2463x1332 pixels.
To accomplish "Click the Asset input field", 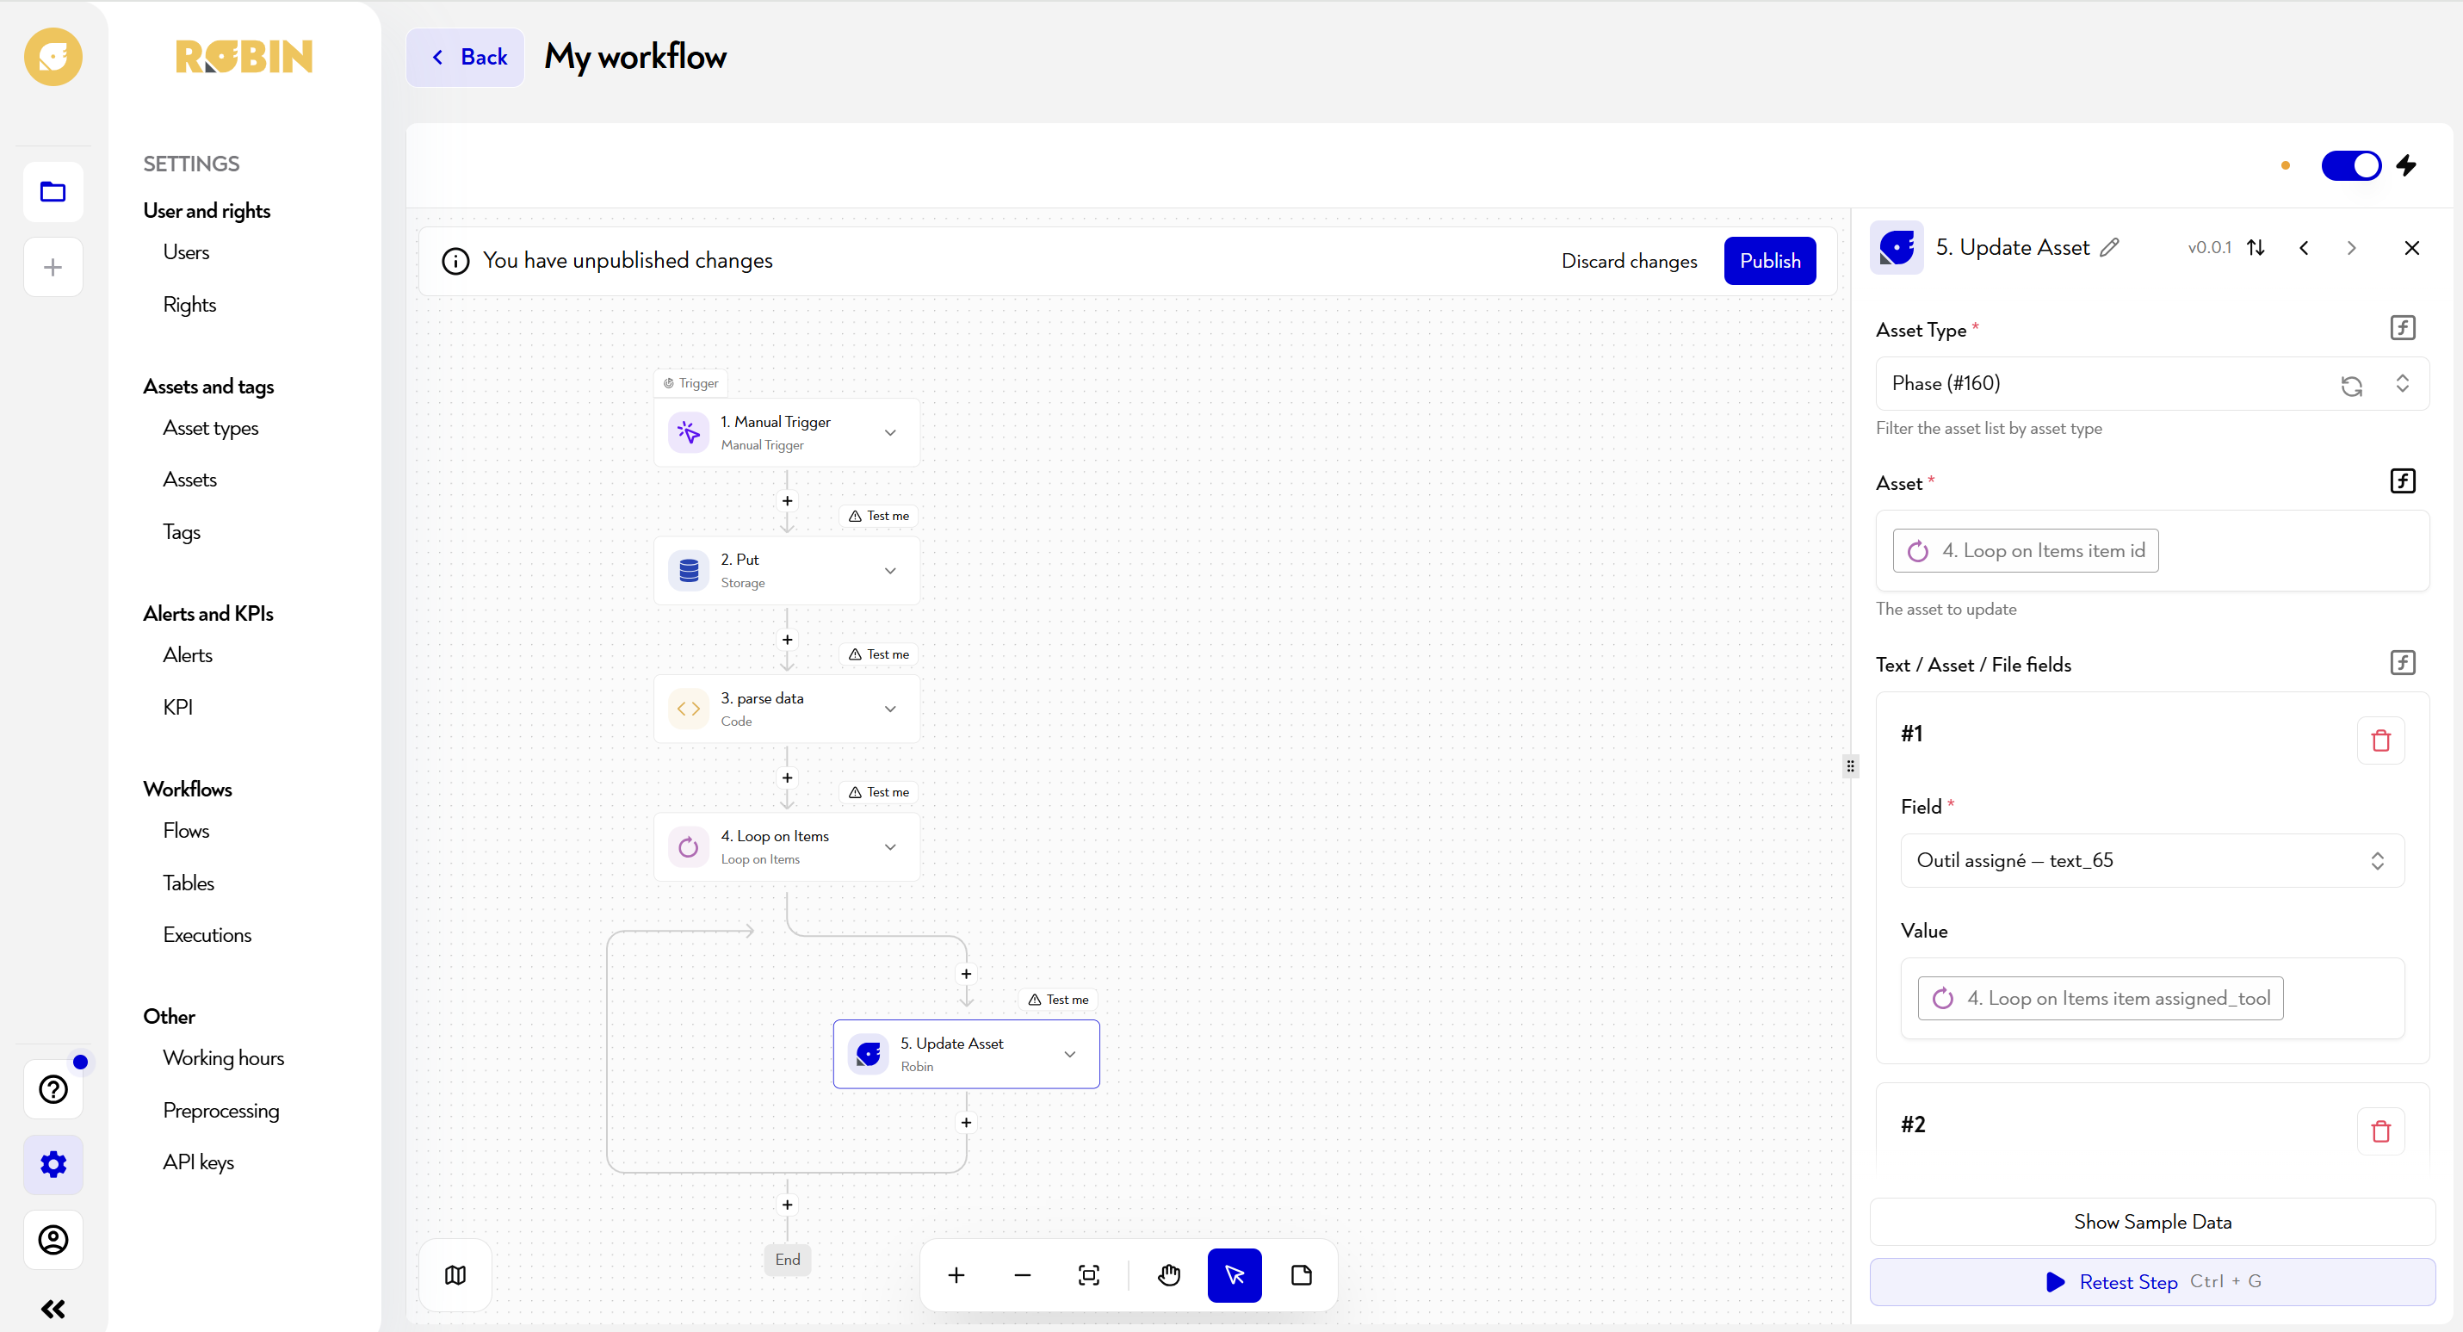I will (x=2151, y=551).
